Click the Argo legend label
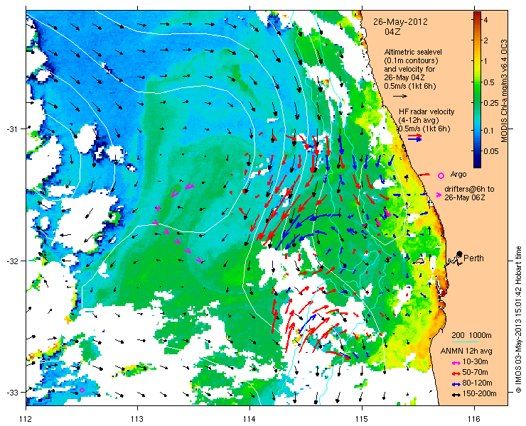The height and width of the screenshot is (426, 526). (458, 174)
